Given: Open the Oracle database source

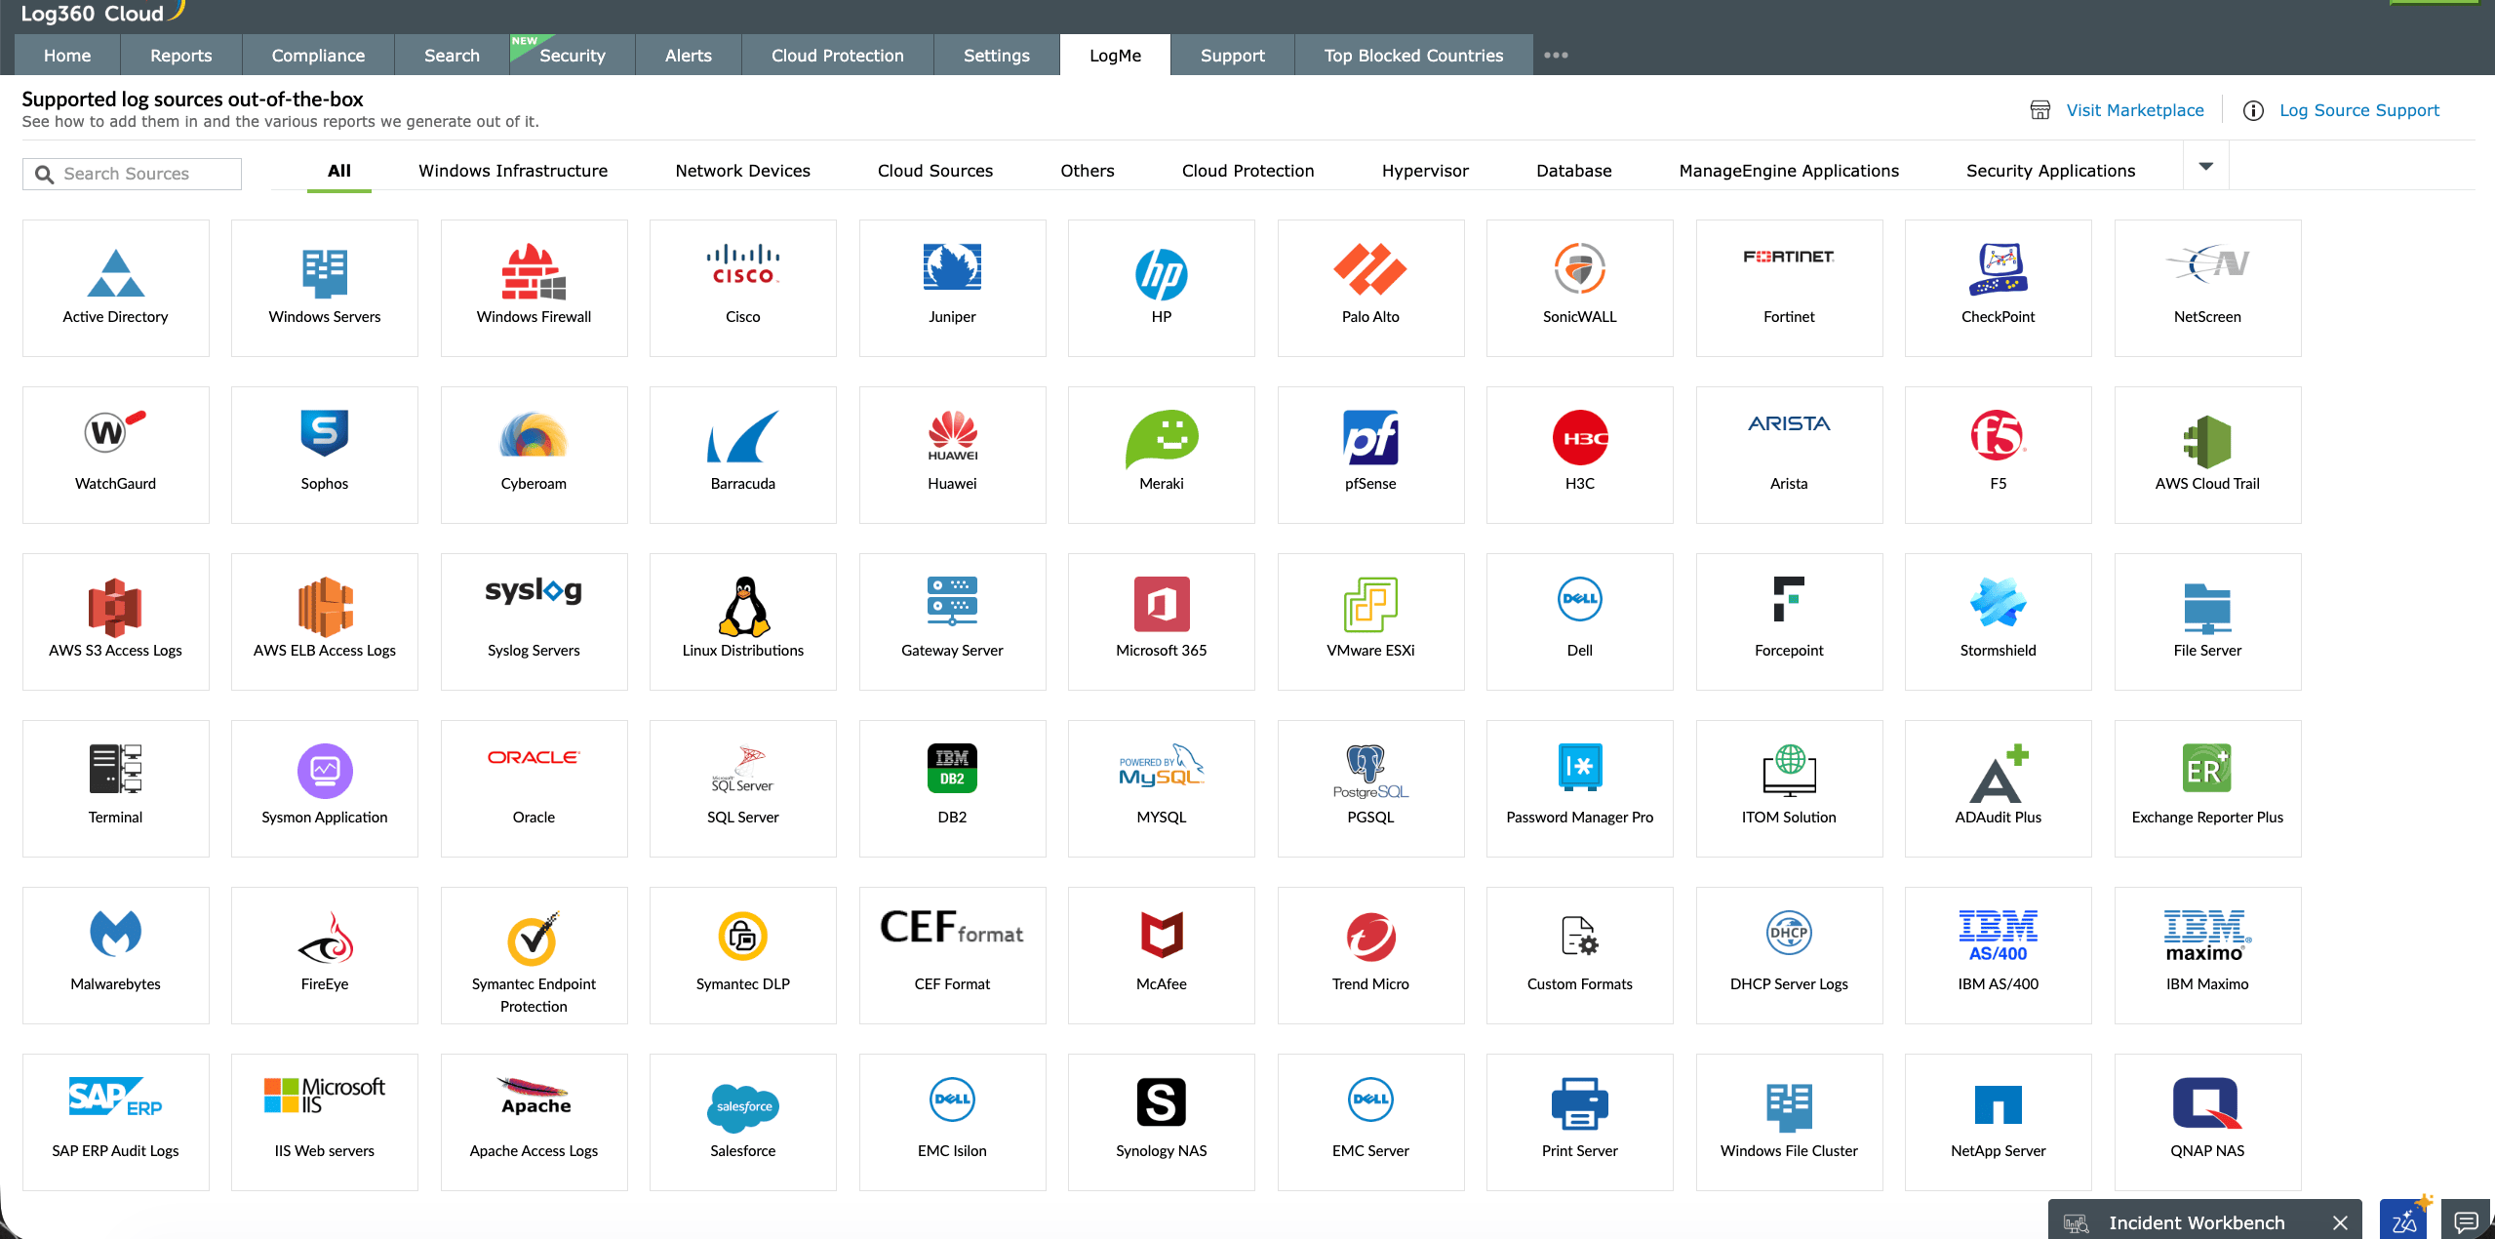Looking at the screenshot, I should tap(534, 788).
